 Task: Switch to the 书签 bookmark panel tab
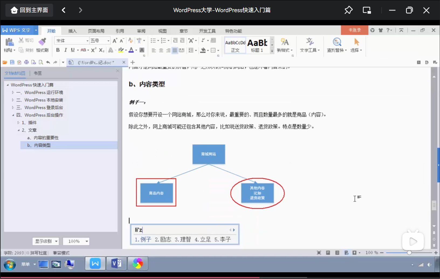coord(38,73)
